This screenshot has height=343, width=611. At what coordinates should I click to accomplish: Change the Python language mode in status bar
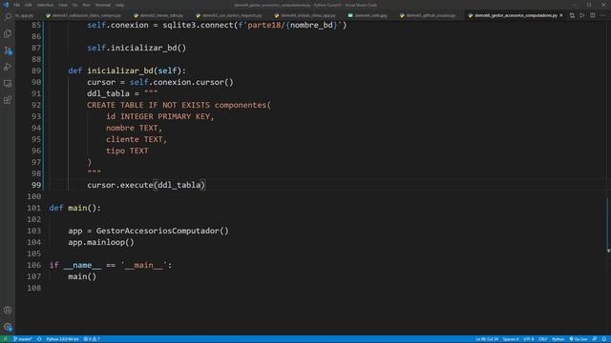point(558,339)
